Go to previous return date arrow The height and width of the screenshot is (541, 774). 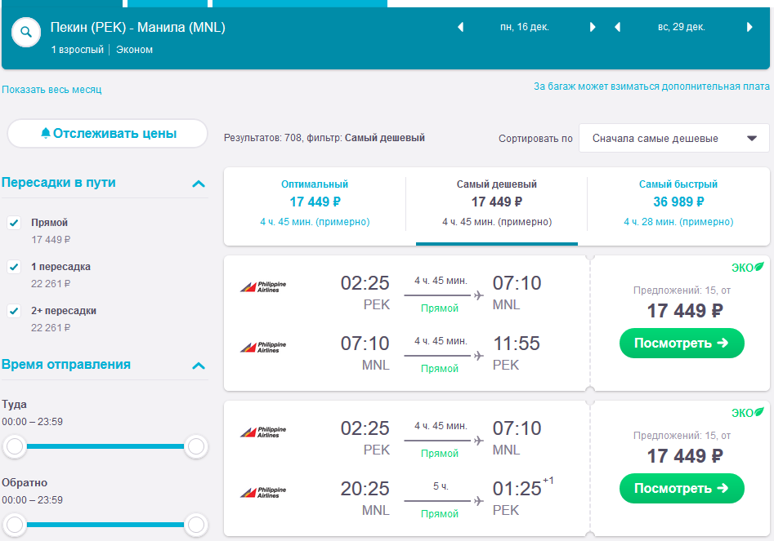pyautogui.click(x=617, y=27)
